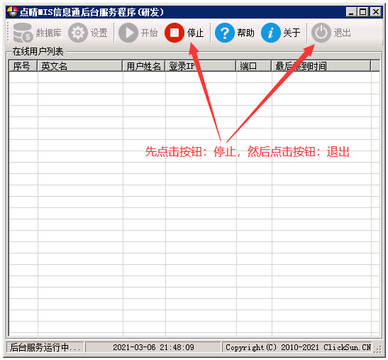Viewport: 388px width, 360px height.
Task: Select the 用户姓名 column header
Action: pyautogui.click(x=144, y=66)
